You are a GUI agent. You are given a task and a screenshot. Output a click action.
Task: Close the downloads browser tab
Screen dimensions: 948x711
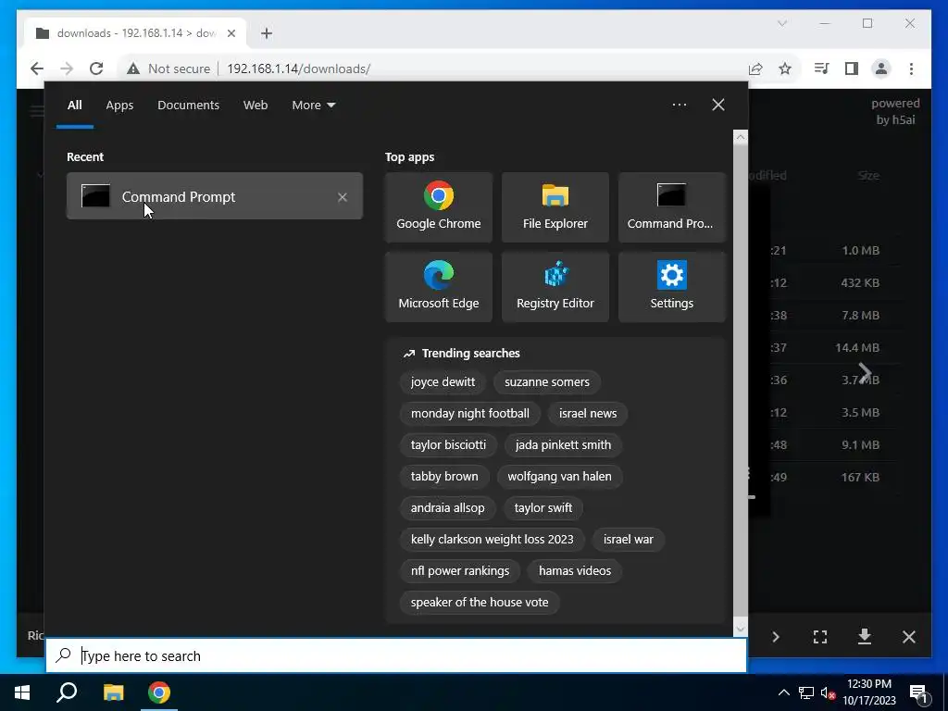[231, 33]
